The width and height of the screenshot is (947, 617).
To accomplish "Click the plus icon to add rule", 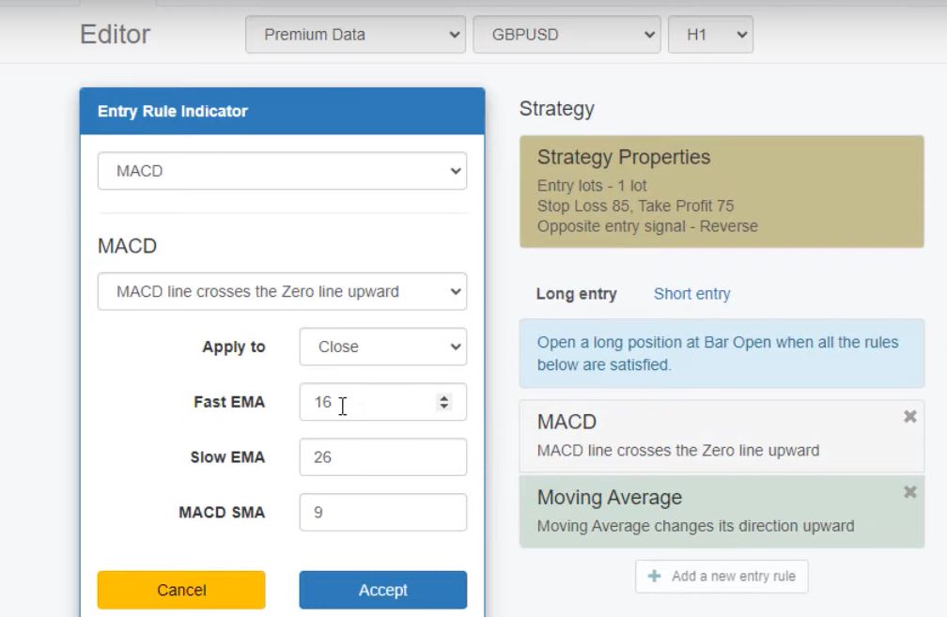I will click(x=655, y=577).
